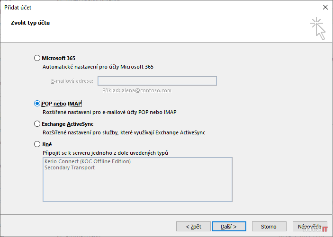333x237 pixels.
Task: Pick the Jiné radio option
Action: (x=37, y=144)
